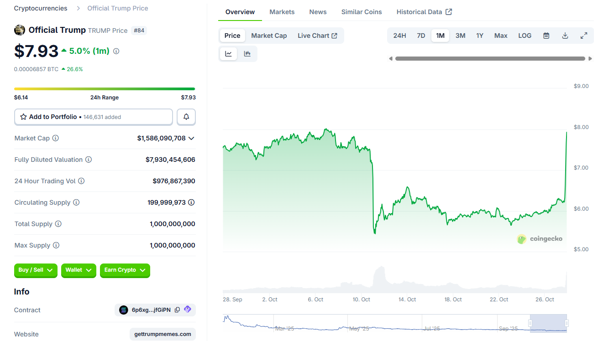The width and height of the screenshot is (603, 341).
Task: Copy the contract address
Action: pos(177,310)
